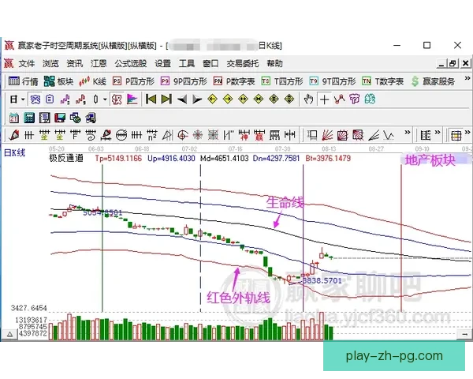Select the red fan lines tool
473x379 pixels.
coord(327,135)
